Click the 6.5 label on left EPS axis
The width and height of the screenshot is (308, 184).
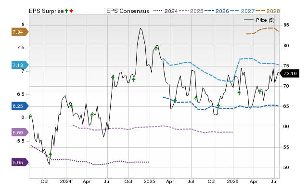click(x=21, y=94)
